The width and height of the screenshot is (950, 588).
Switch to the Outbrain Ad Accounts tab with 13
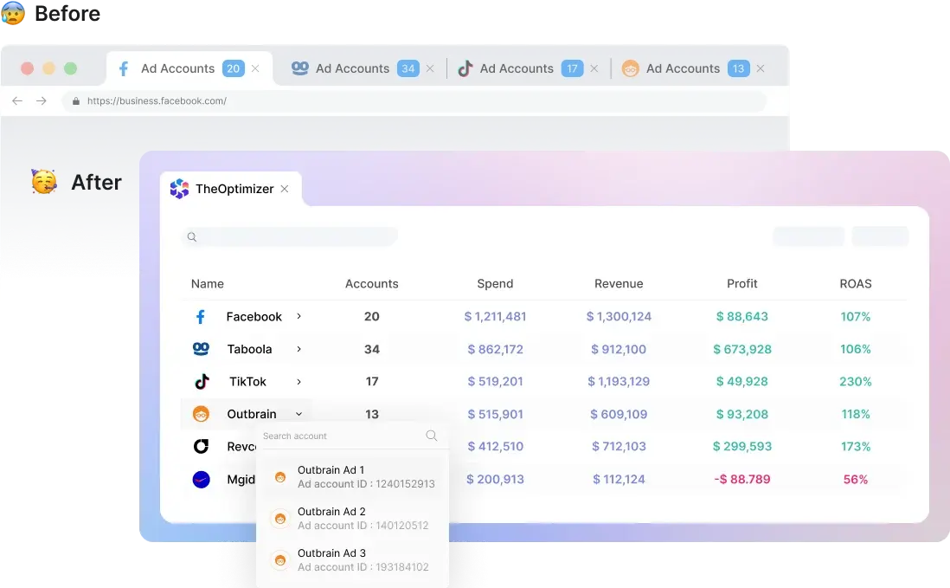pos(693,68)
